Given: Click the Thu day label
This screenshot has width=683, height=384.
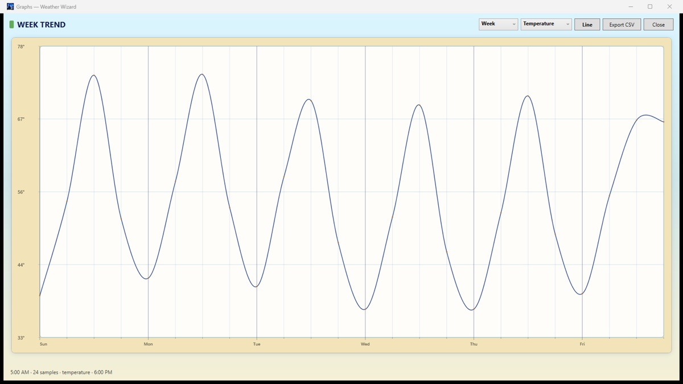Looking at the screenshot, I should (474, 344).
